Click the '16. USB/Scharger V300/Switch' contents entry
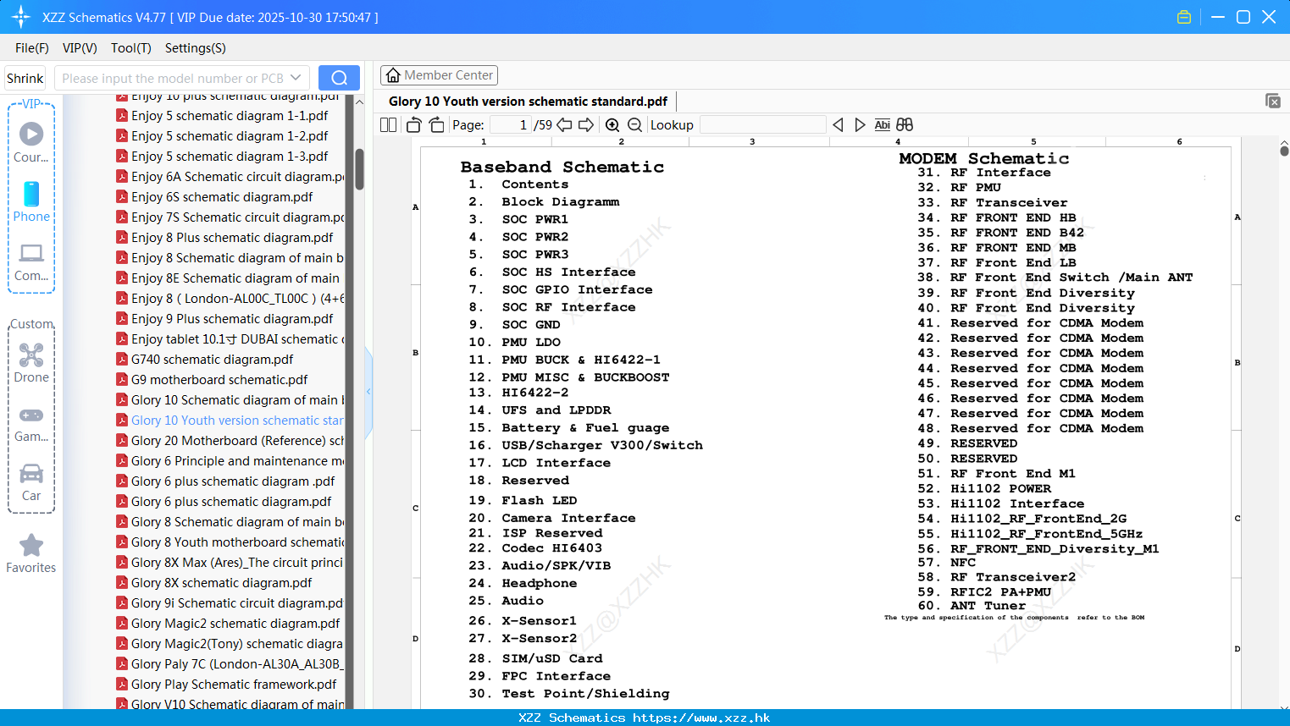 [x=586, y=445]
